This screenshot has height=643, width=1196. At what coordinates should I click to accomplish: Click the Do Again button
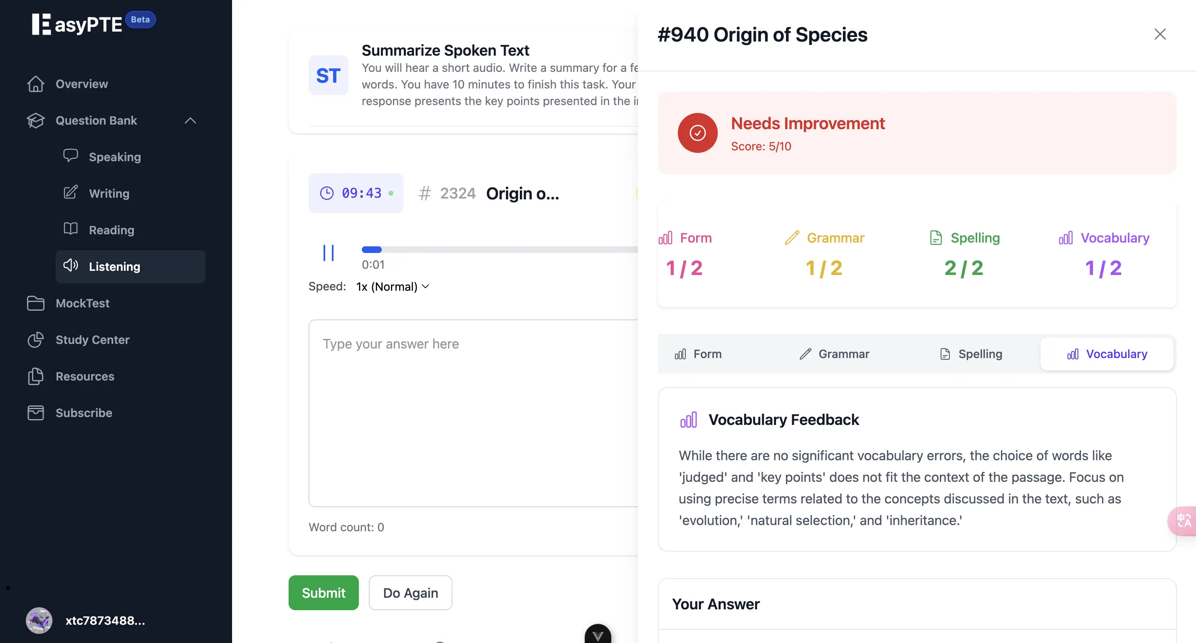410,592
